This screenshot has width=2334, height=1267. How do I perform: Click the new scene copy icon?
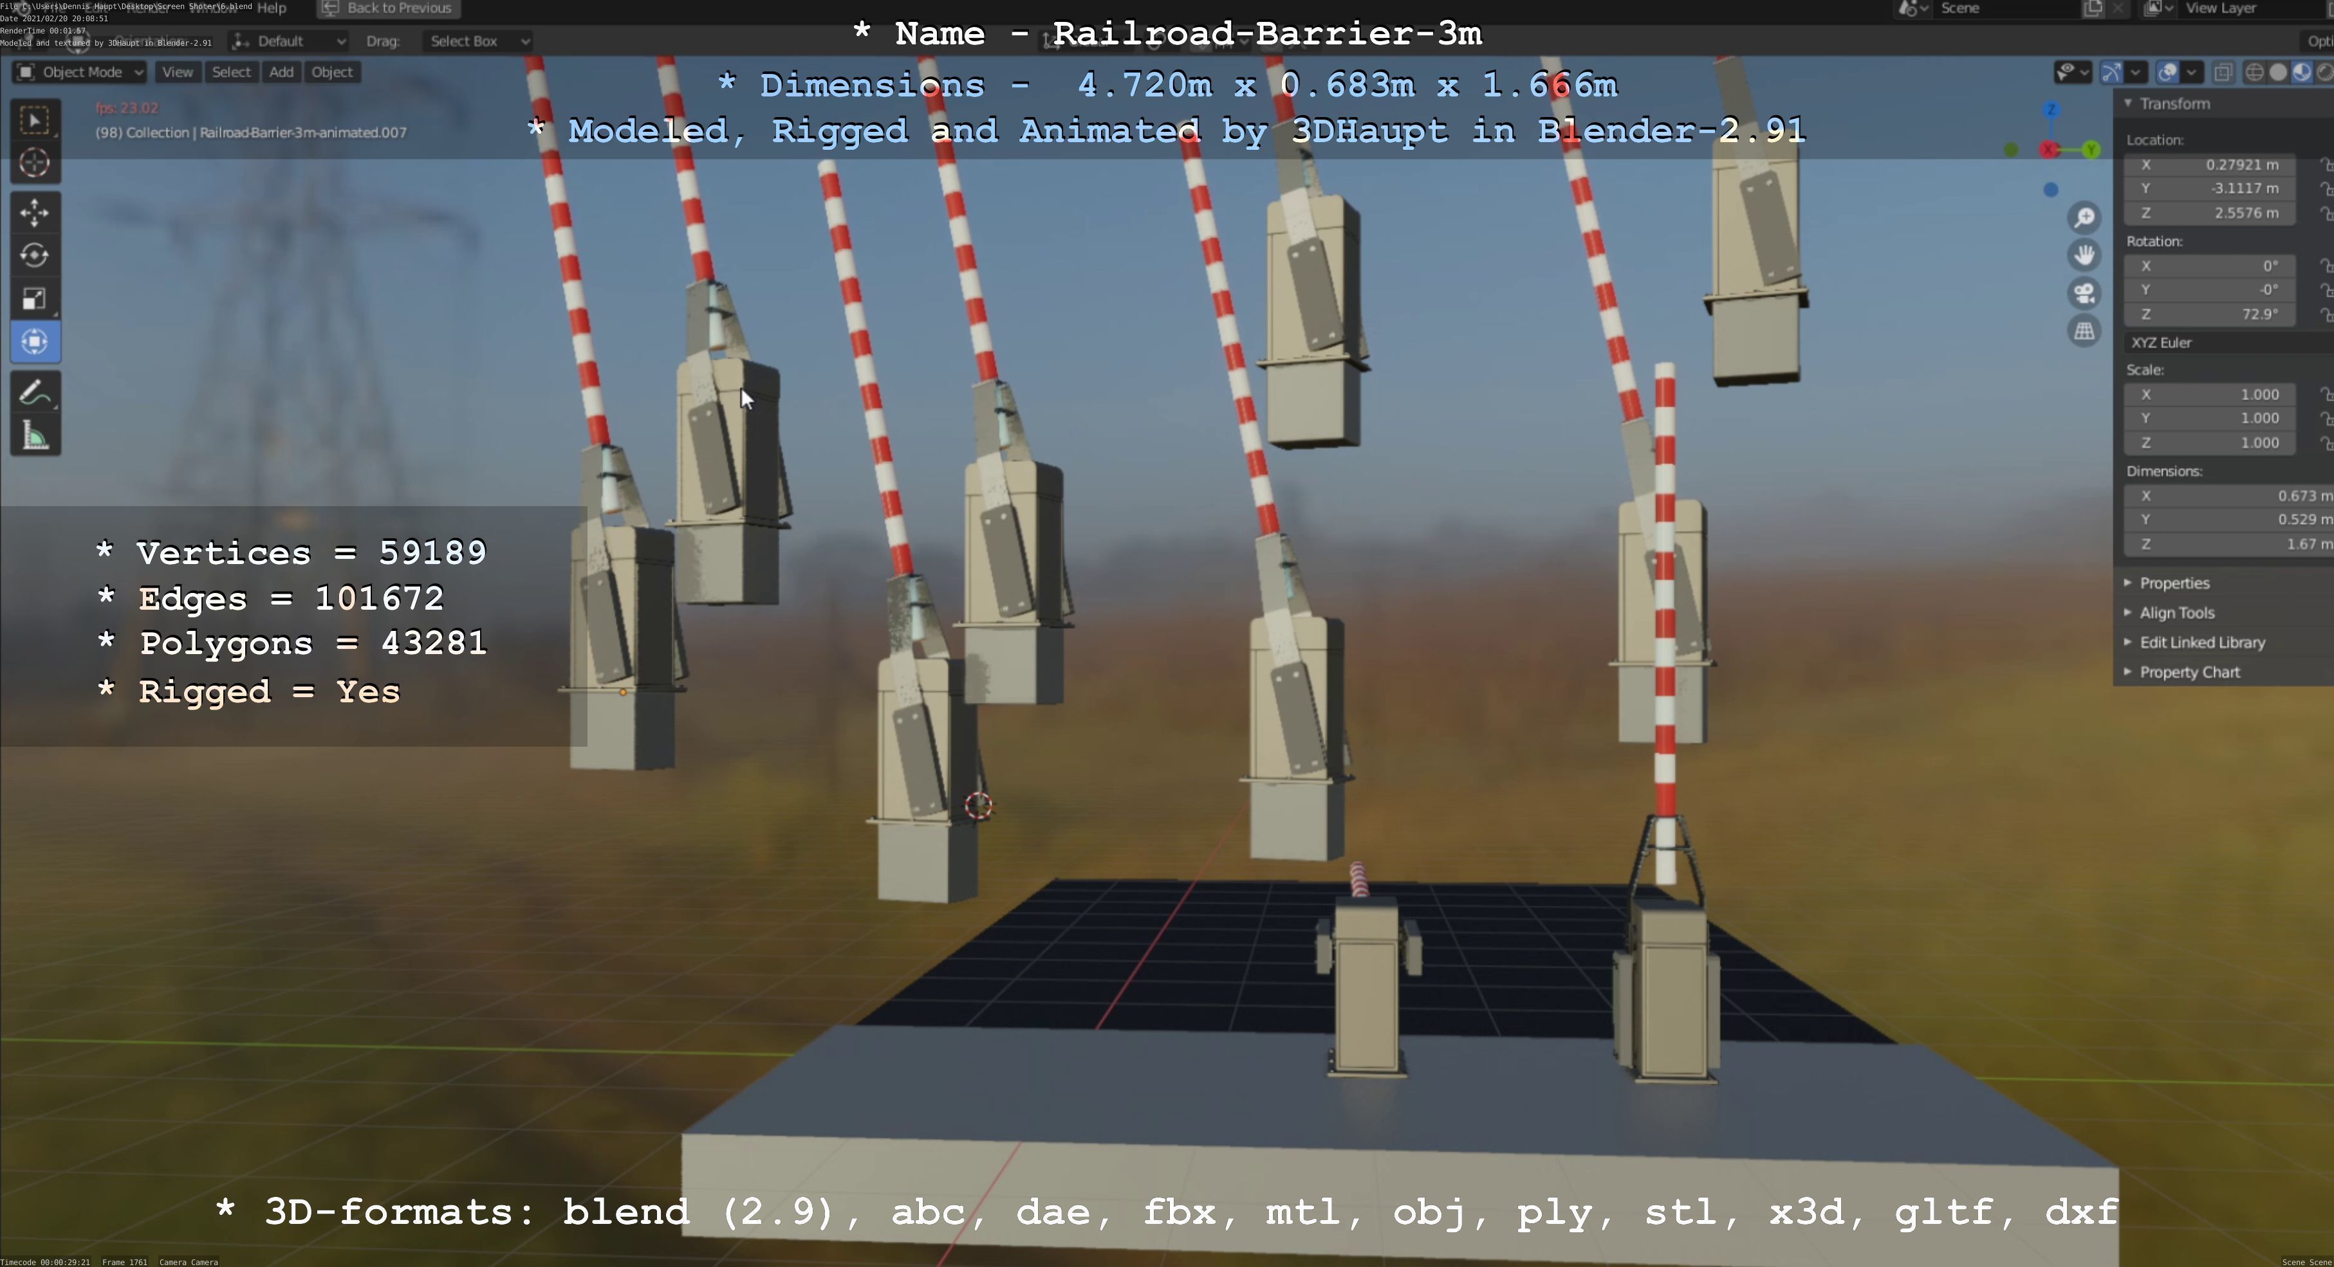pos(2092,8)
